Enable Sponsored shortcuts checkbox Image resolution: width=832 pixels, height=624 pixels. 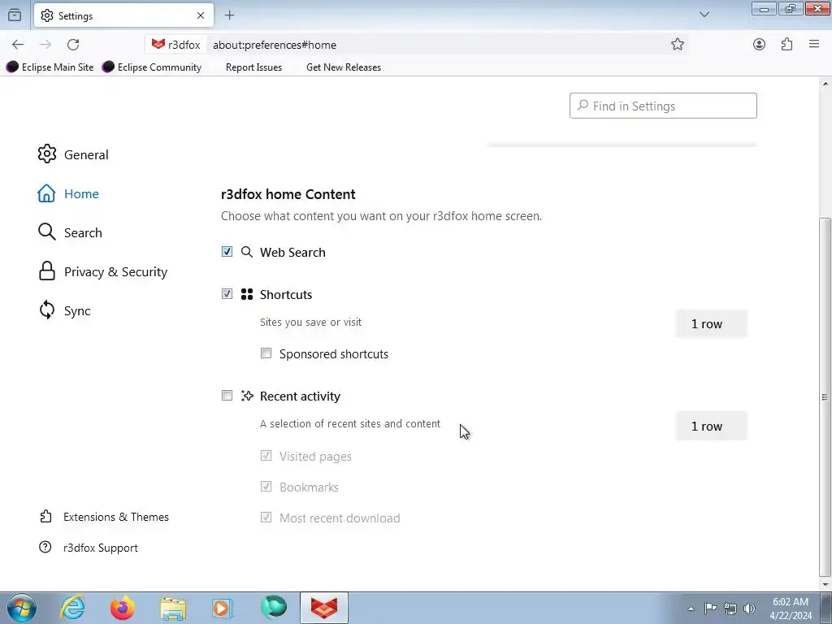click(266, 353)
